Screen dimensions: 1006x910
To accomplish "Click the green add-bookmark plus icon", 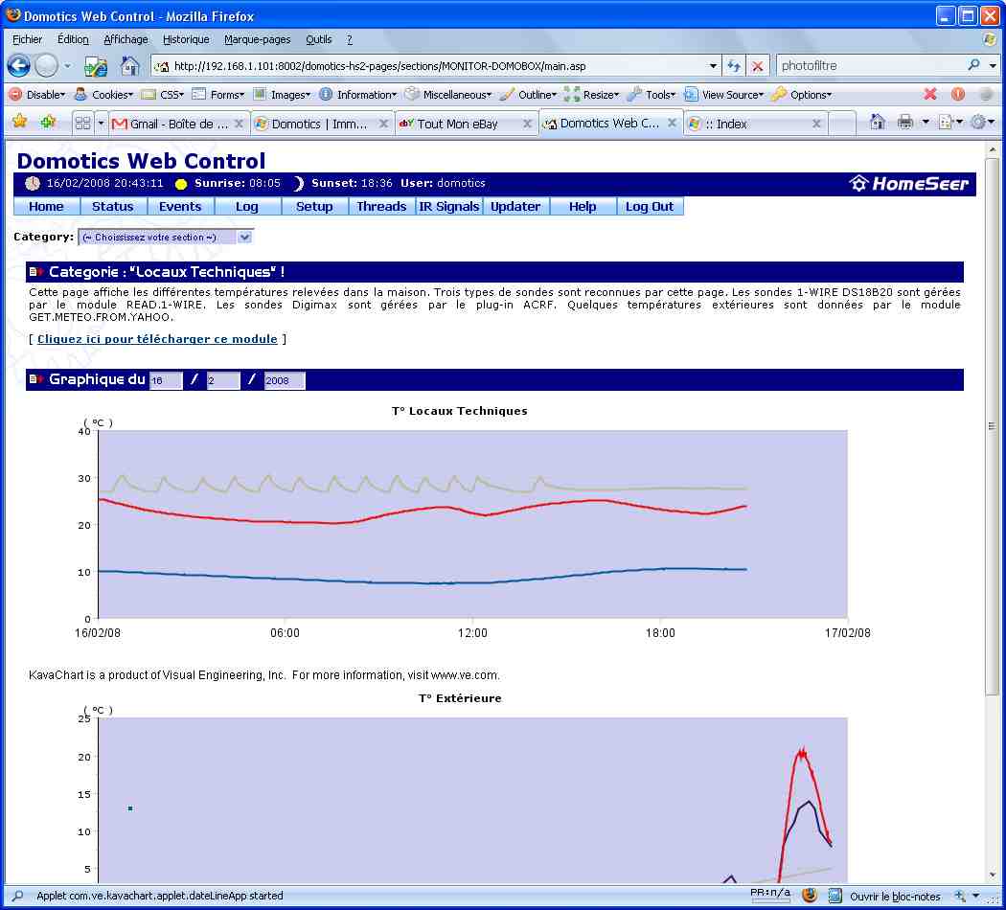I will coord(48,122).
